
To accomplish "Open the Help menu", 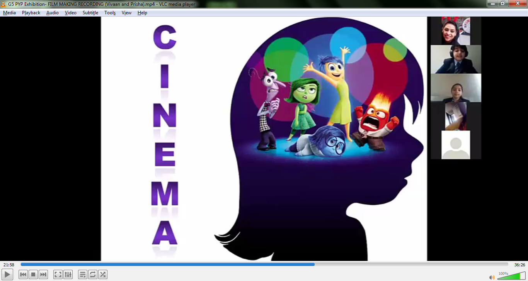I will pyautogui.click(x=142, y=13).
